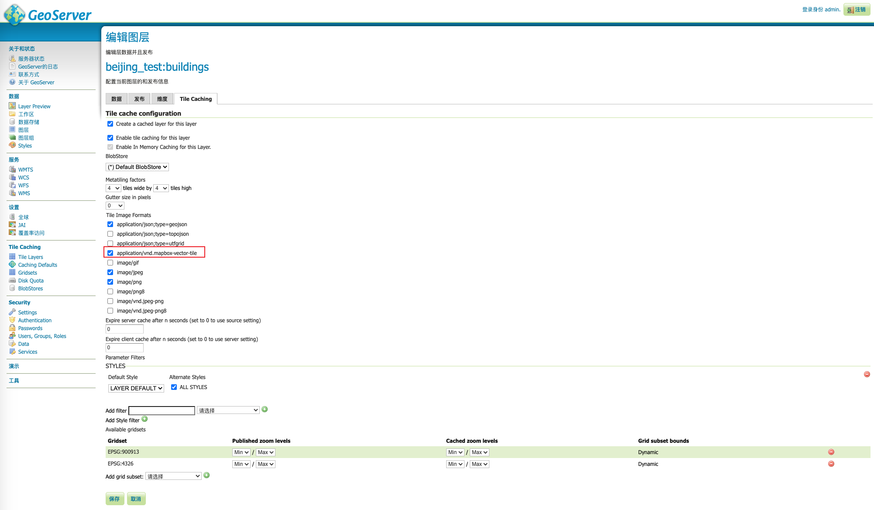Open the Default BlobStore dropdown
The image size is (874, 510).
pyautogui.click(x=137, y=167)
